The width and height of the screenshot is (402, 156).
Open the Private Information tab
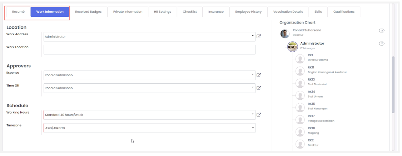[x=128, y=12]
